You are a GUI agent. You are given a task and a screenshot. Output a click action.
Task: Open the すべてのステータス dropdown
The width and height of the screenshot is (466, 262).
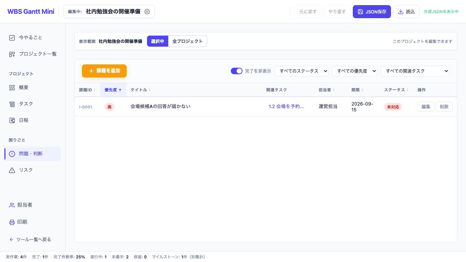tap(301, 71)
